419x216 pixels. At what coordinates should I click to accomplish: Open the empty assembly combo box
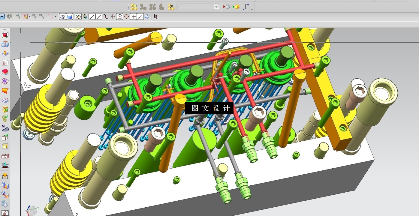tap(199, 7)
